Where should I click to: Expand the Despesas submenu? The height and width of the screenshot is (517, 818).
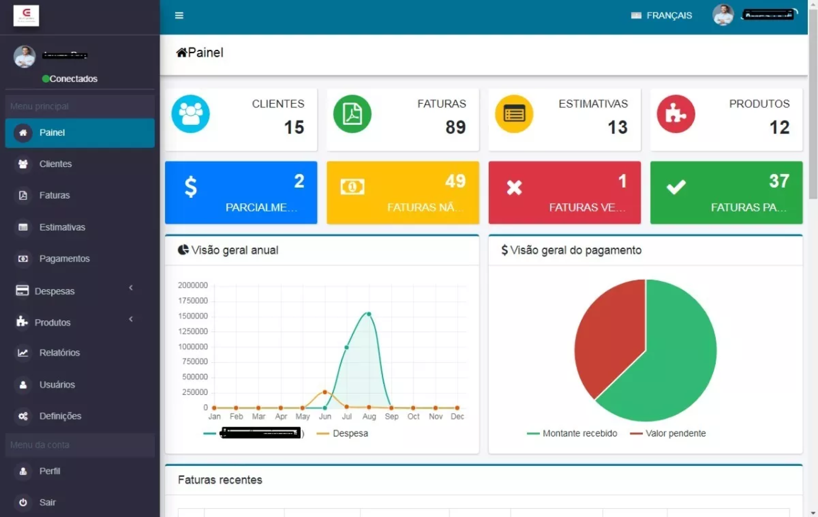click(55, 291)
